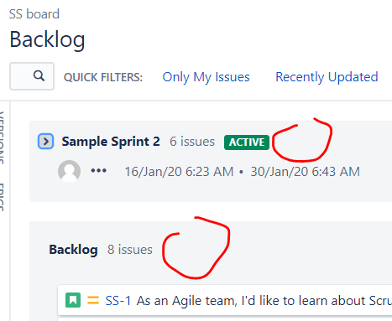392x321 pixels.
Task: Click the Sample Sprint 2 name
Action: pos(111,142)
